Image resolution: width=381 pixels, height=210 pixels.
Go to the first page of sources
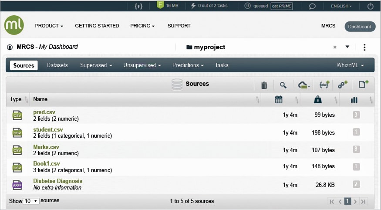pyautogui.click(x=332, y=201)
